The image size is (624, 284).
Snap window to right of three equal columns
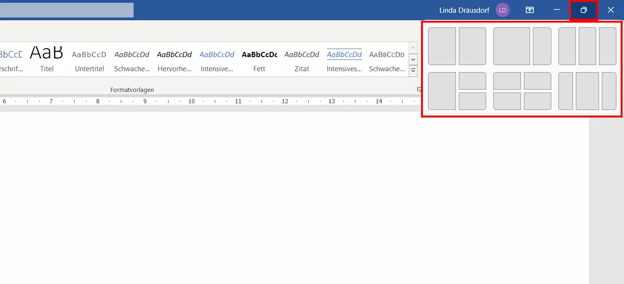click(x=607, y=46)
